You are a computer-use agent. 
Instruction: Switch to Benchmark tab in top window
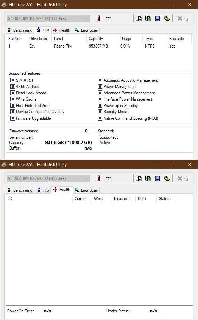[20, 30]
